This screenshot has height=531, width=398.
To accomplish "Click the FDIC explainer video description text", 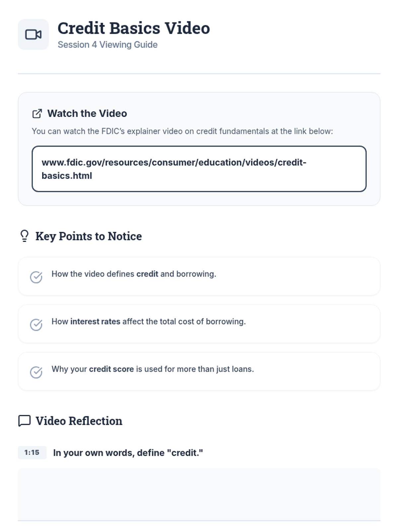I will click(x=182, y=131).
